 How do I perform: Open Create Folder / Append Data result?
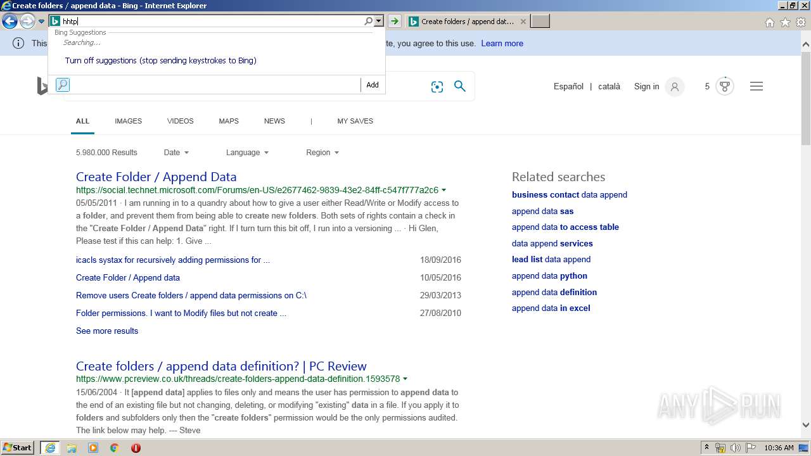(156, 177)
